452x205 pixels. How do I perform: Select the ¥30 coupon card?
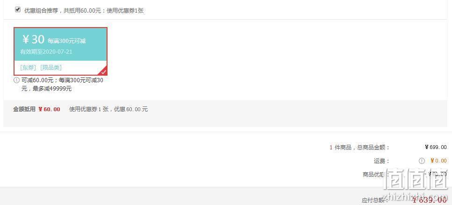[61, 51]
